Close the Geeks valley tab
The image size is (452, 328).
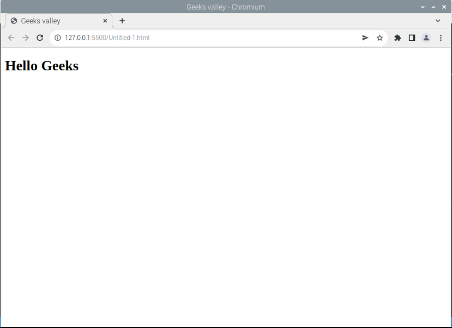tap(105, 21)
